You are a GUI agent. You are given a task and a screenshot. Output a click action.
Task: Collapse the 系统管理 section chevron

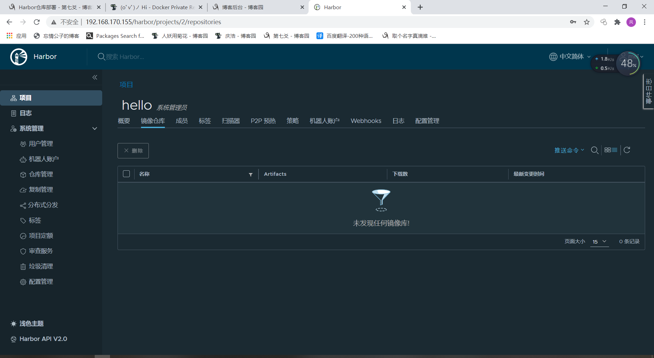[95, 128]
